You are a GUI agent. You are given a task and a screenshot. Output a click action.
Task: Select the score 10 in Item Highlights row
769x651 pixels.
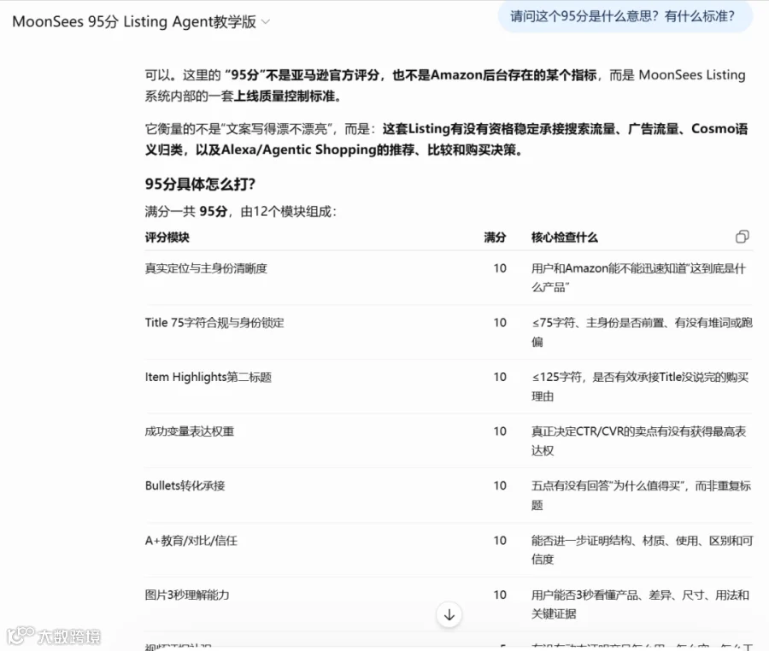(500, 377)
